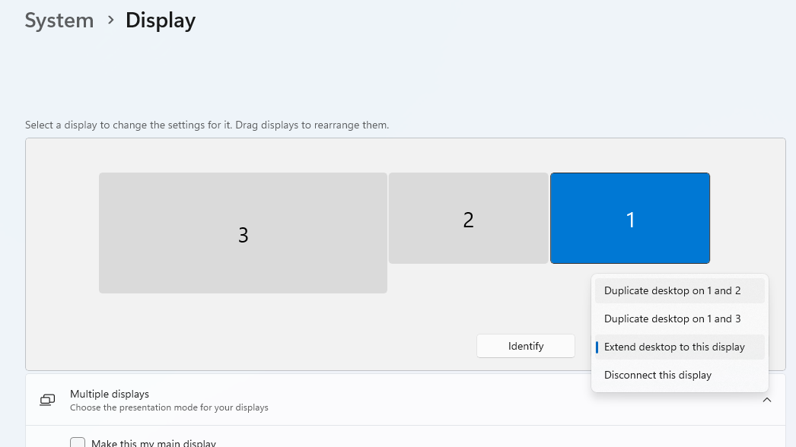Screen dimensions: 796x447
Task: Click the Multiple displays section heading
Action: 110,394
